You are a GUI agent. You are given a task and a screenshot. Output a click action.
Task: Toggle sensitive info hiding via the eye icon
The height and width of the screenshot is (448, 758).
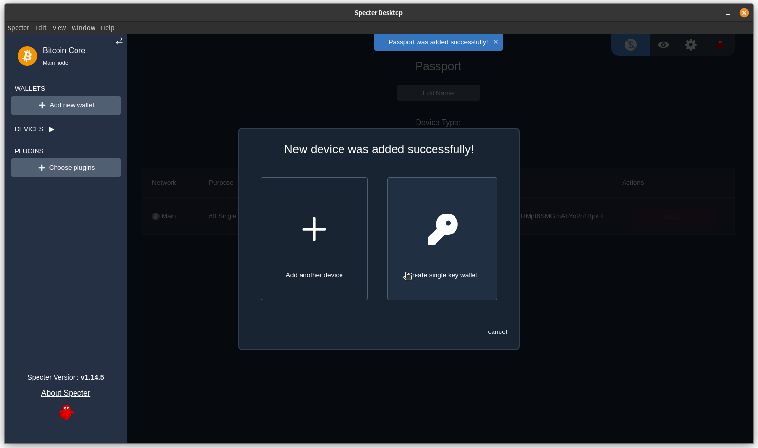click(x=663, y=44)
